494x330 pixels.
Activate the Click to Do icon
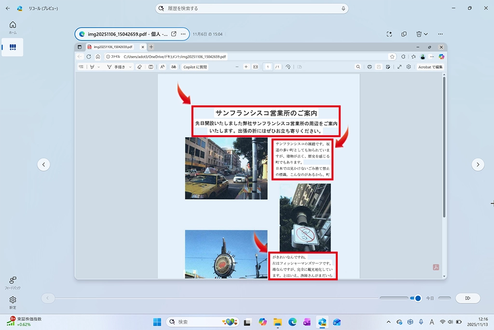coord(389,34)
